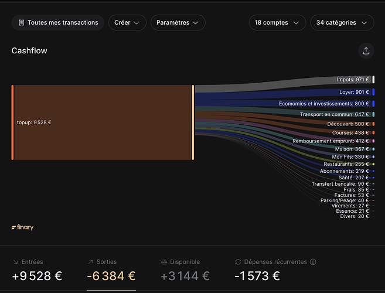Click the Sorties arrow icon

coord(90,262)
